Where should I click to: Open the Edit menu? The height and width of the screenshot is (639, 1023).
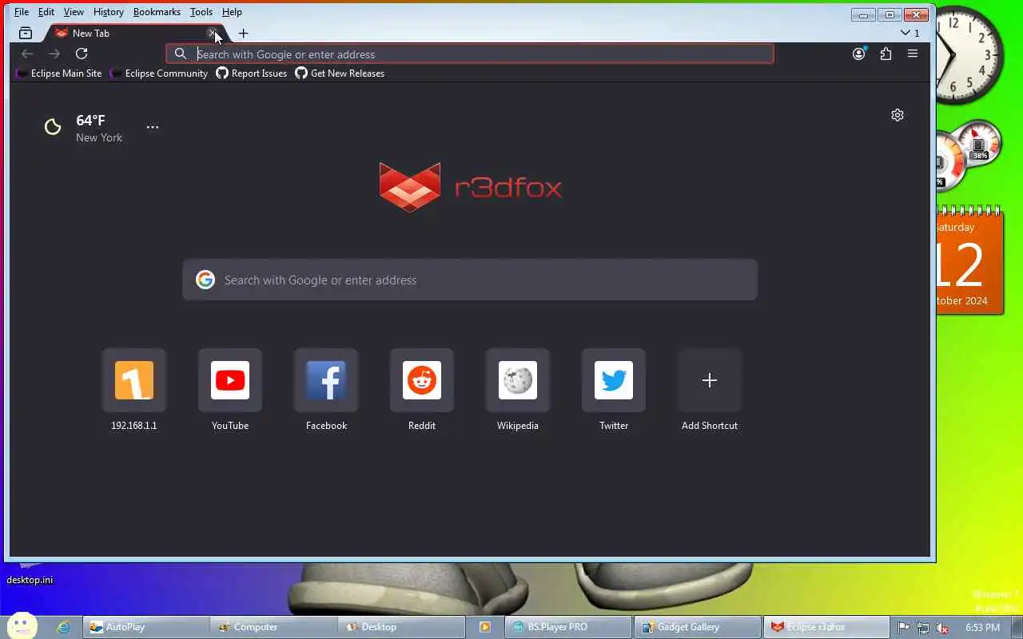click(x=46, y=12)
